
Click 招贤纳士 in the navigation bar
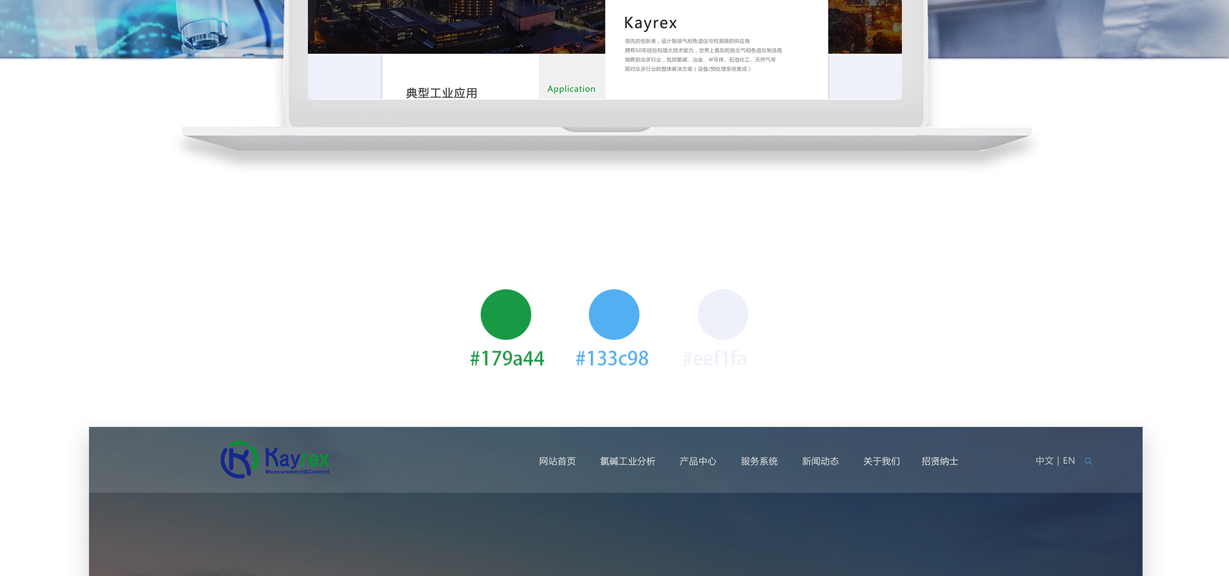click(x=940, y=461)
